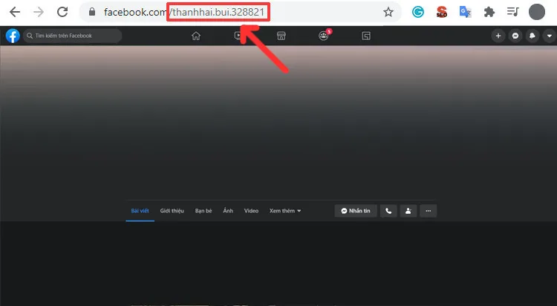This screenshot has width=557, height=306.
Task: Switch to the Bạn bè tab
Action: 203,211
